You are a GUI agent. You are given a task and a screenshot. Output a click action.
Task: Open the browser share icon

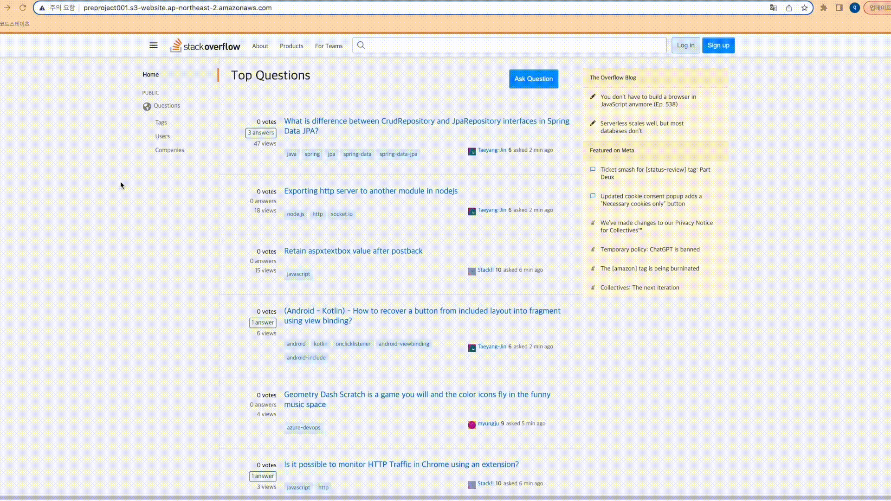789,8
